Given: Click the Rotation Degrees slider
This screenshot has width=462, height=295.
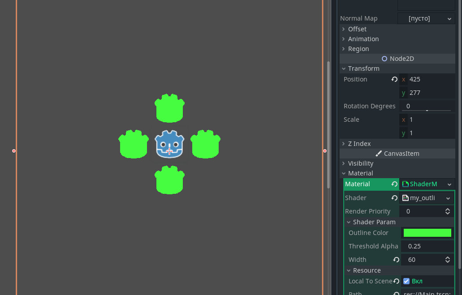Looking at the screenshot, I should point(426,111).
